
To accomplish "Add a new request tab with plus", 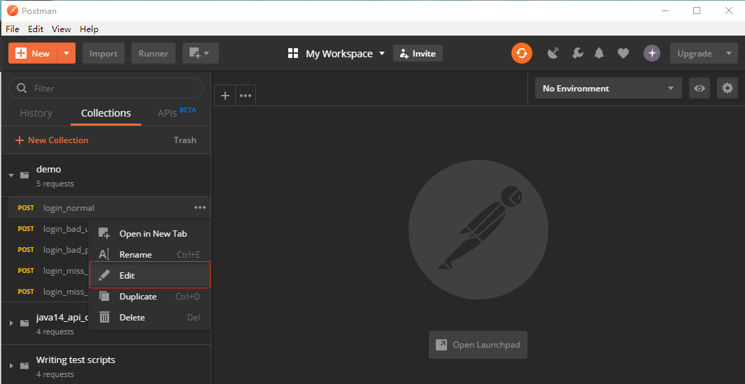I will pyautogui.click(x=225, y=95).
